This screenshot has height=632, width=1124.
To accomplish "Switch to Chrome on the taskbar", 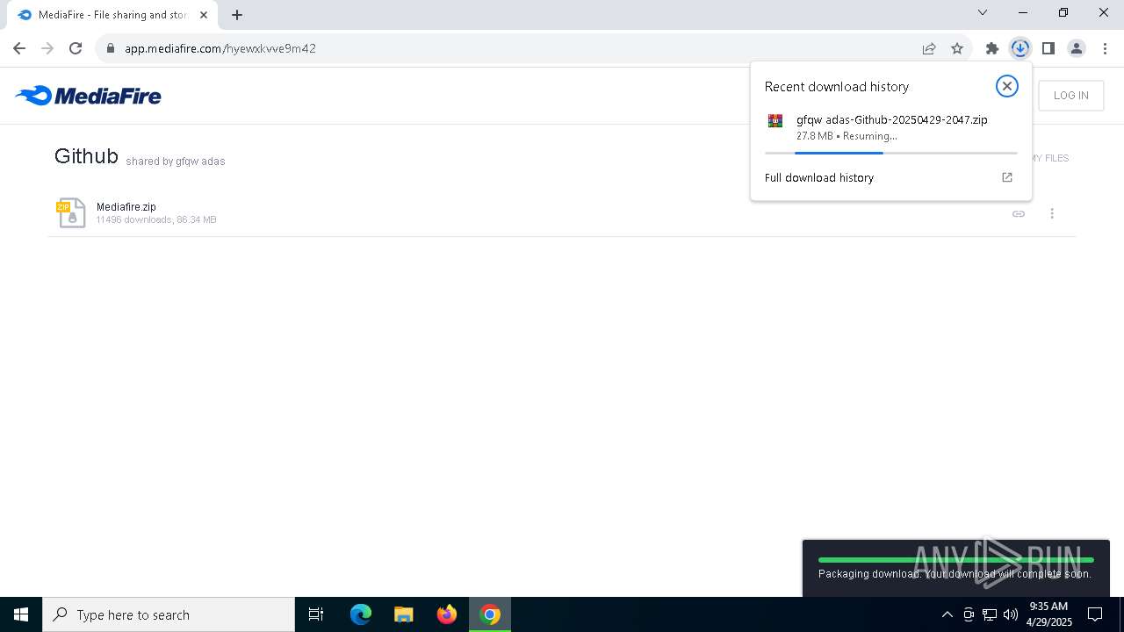I will pyautogui.click(x=490, y=614).
